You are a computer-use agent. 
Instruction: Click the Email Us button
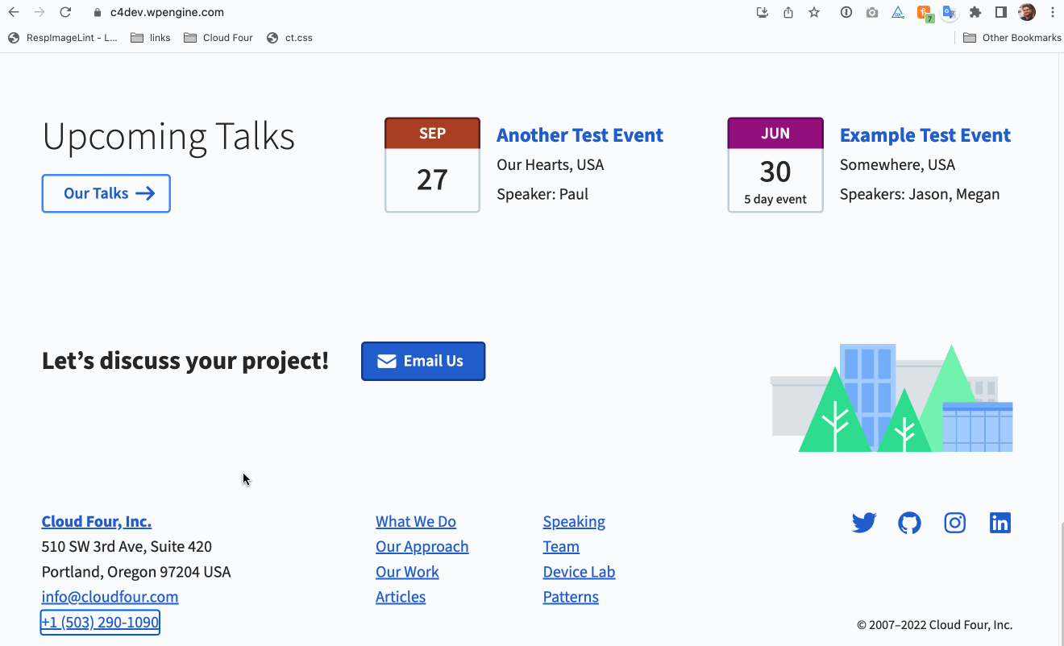coord(423,361)
